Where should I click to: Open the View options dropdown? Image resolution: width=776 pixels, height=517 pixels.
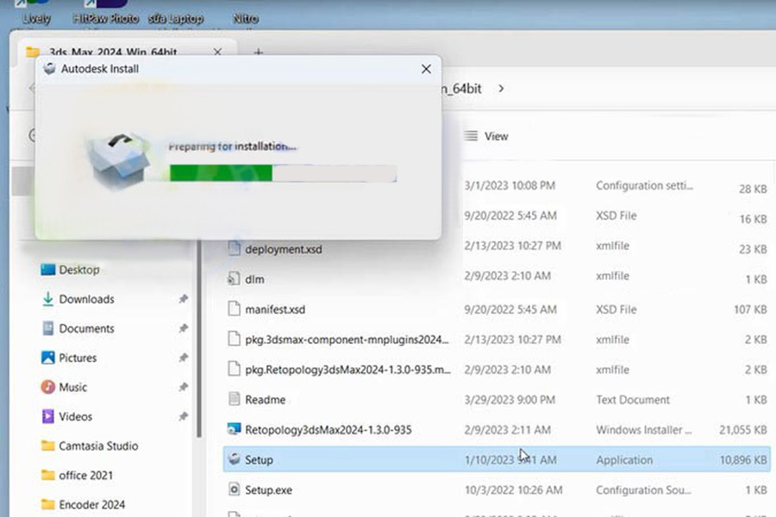coord(486,136)
